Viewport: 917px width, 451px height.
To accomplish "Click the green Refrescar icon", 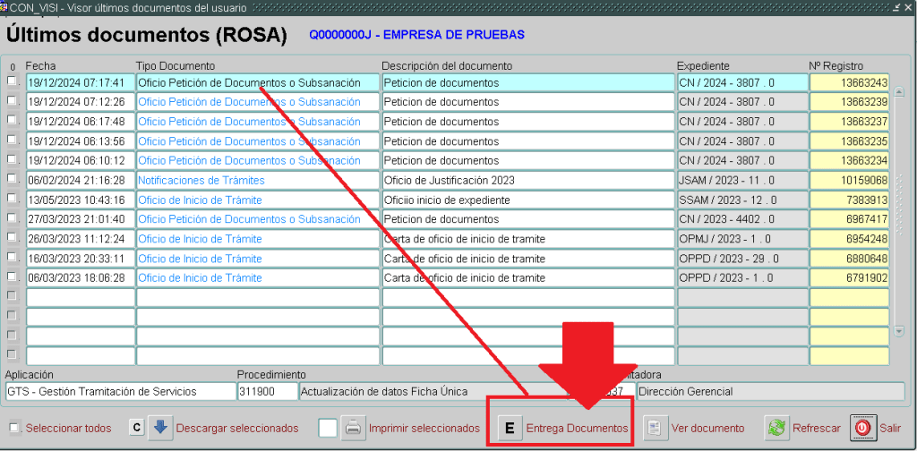I will (776, 428).
